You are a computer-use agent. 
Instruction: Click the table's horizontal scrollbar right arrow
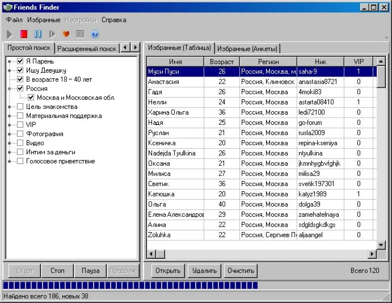372,254
